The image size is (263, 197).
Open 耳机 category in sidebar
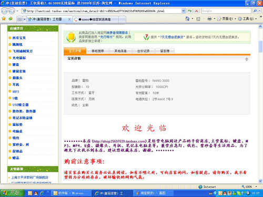click(16, 85)
